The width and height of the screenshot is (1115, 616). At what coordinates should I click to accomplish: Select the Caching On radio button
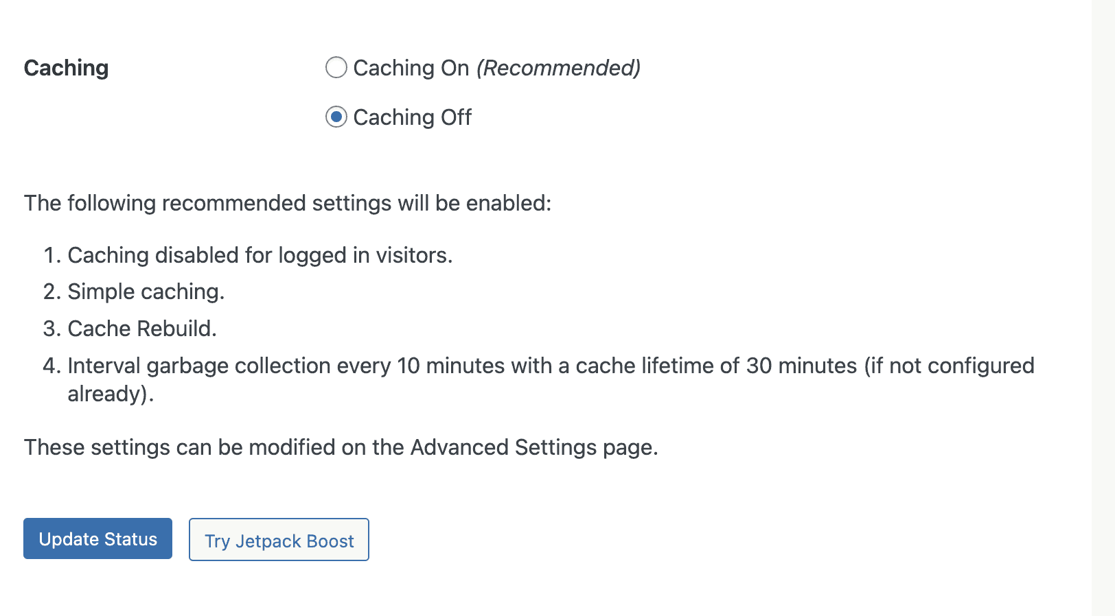[x=336, y=68]
